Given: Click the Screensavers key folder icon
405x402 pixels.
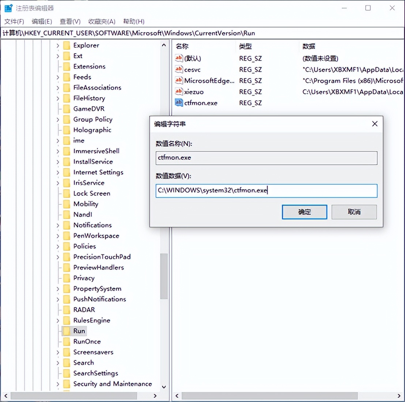Looking at the screenshot, I should 66,352.
